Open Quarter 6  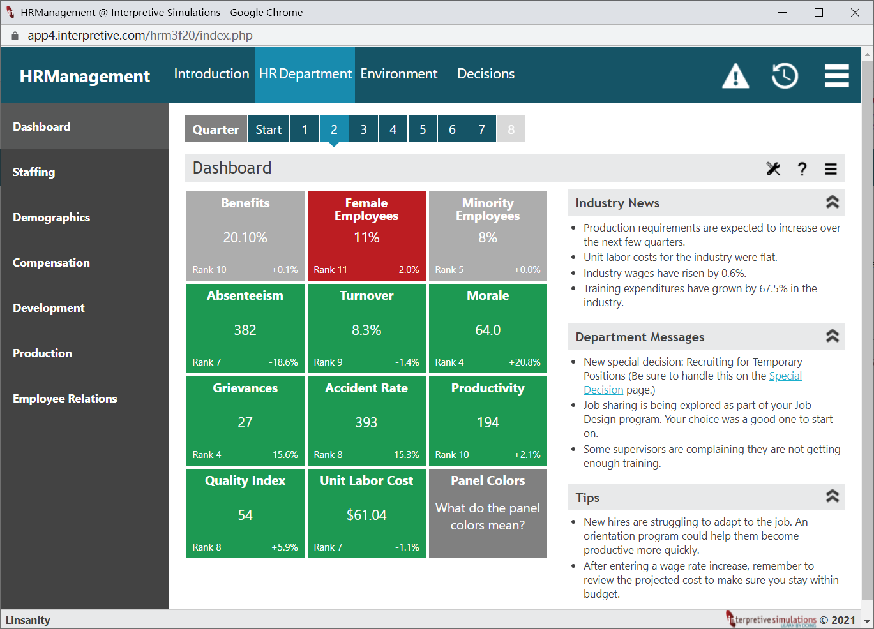(452, 129)
